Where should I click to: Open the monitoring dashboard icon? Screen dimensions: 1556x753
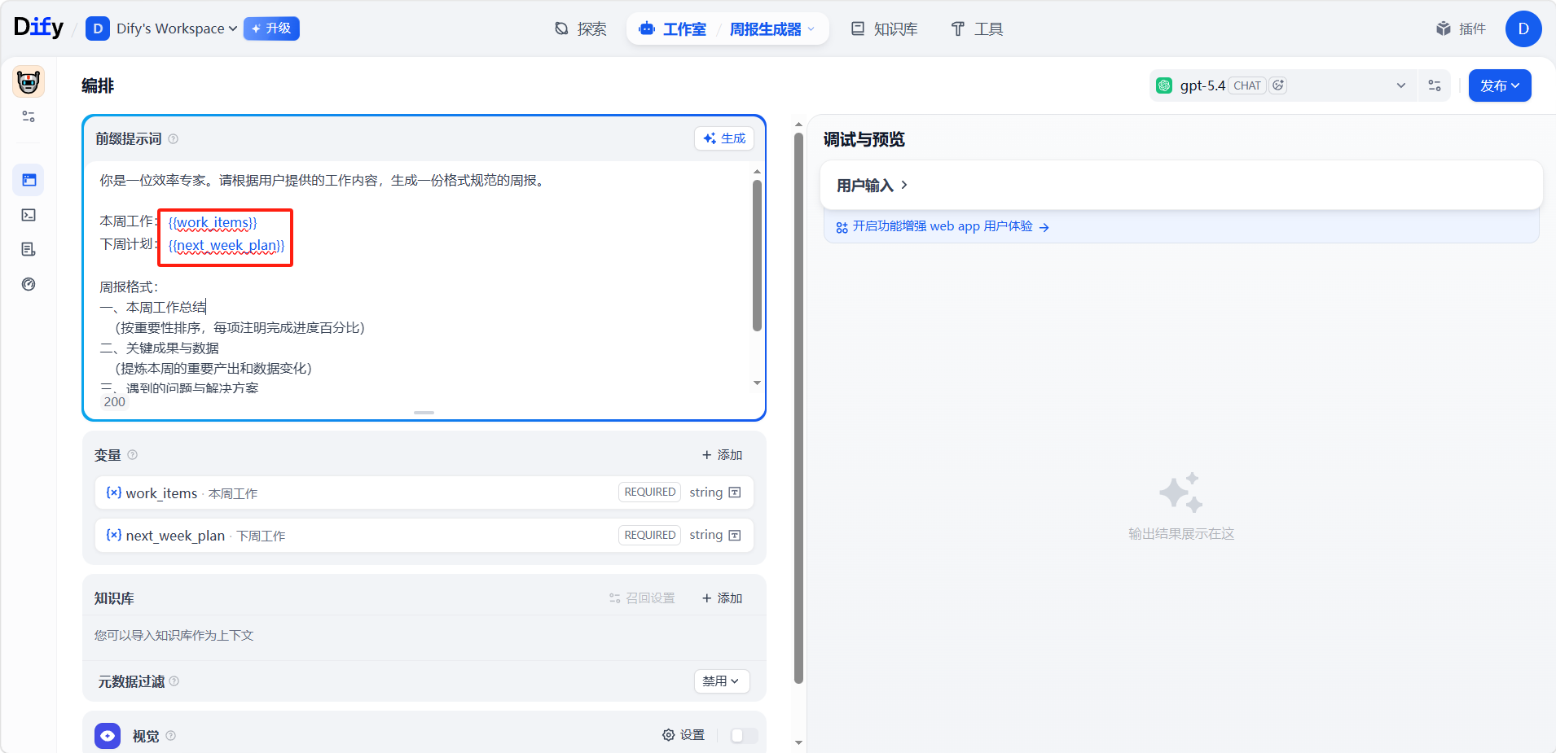click(29, 284)
